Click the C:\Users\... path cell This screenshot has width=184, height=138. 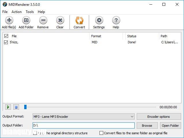[x=170, y=42]
